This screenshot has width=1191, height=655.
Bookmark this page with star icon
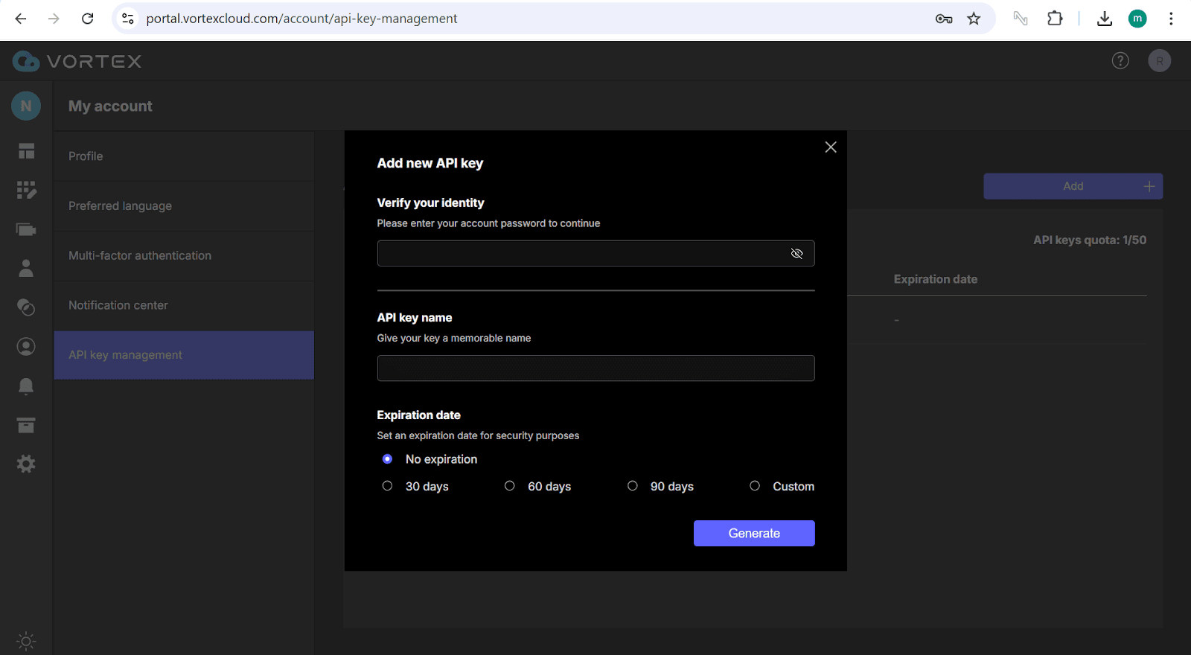[x=974, y=19]
